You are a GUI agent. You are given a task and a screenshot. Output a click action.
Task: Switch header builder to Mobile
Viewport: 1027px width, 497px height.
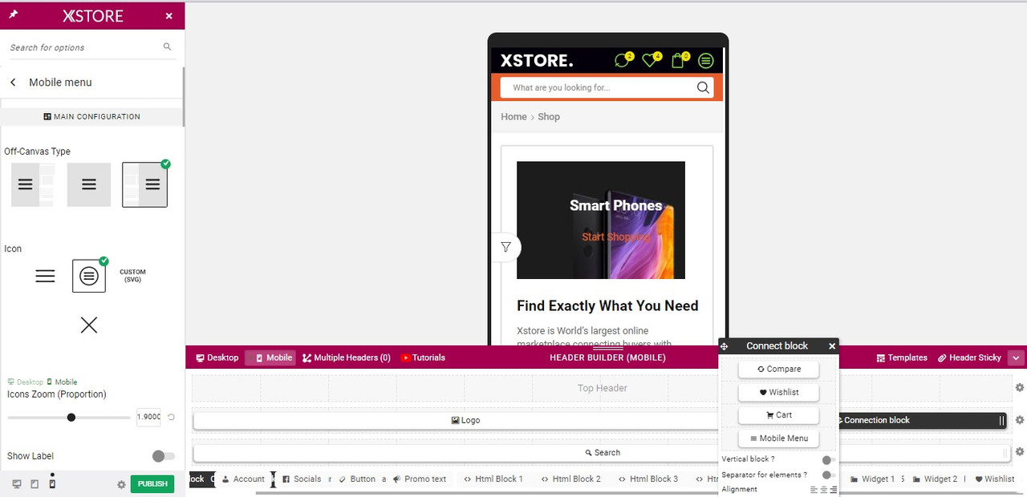270,358
